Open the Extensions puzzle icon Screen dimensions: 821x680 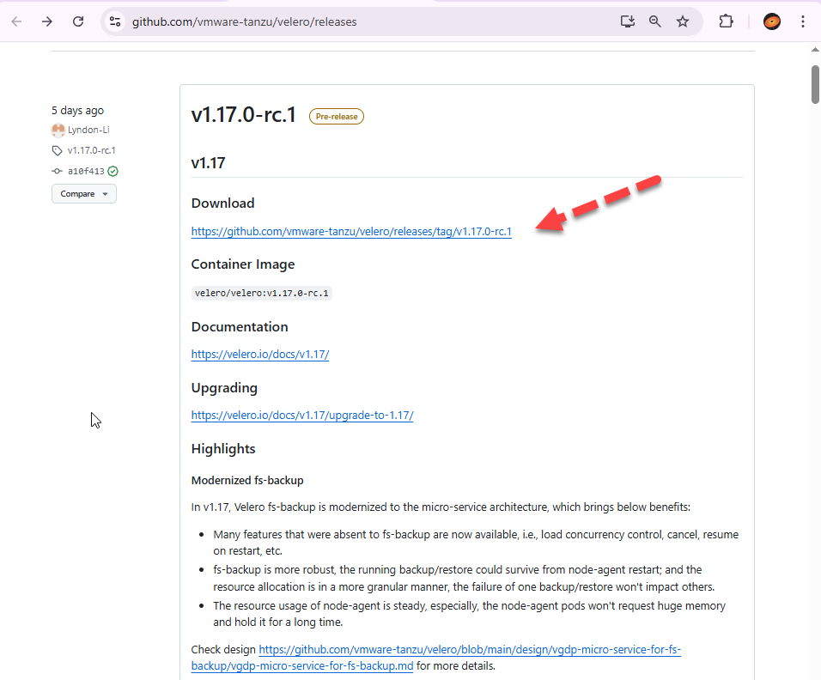coord(727,21)
